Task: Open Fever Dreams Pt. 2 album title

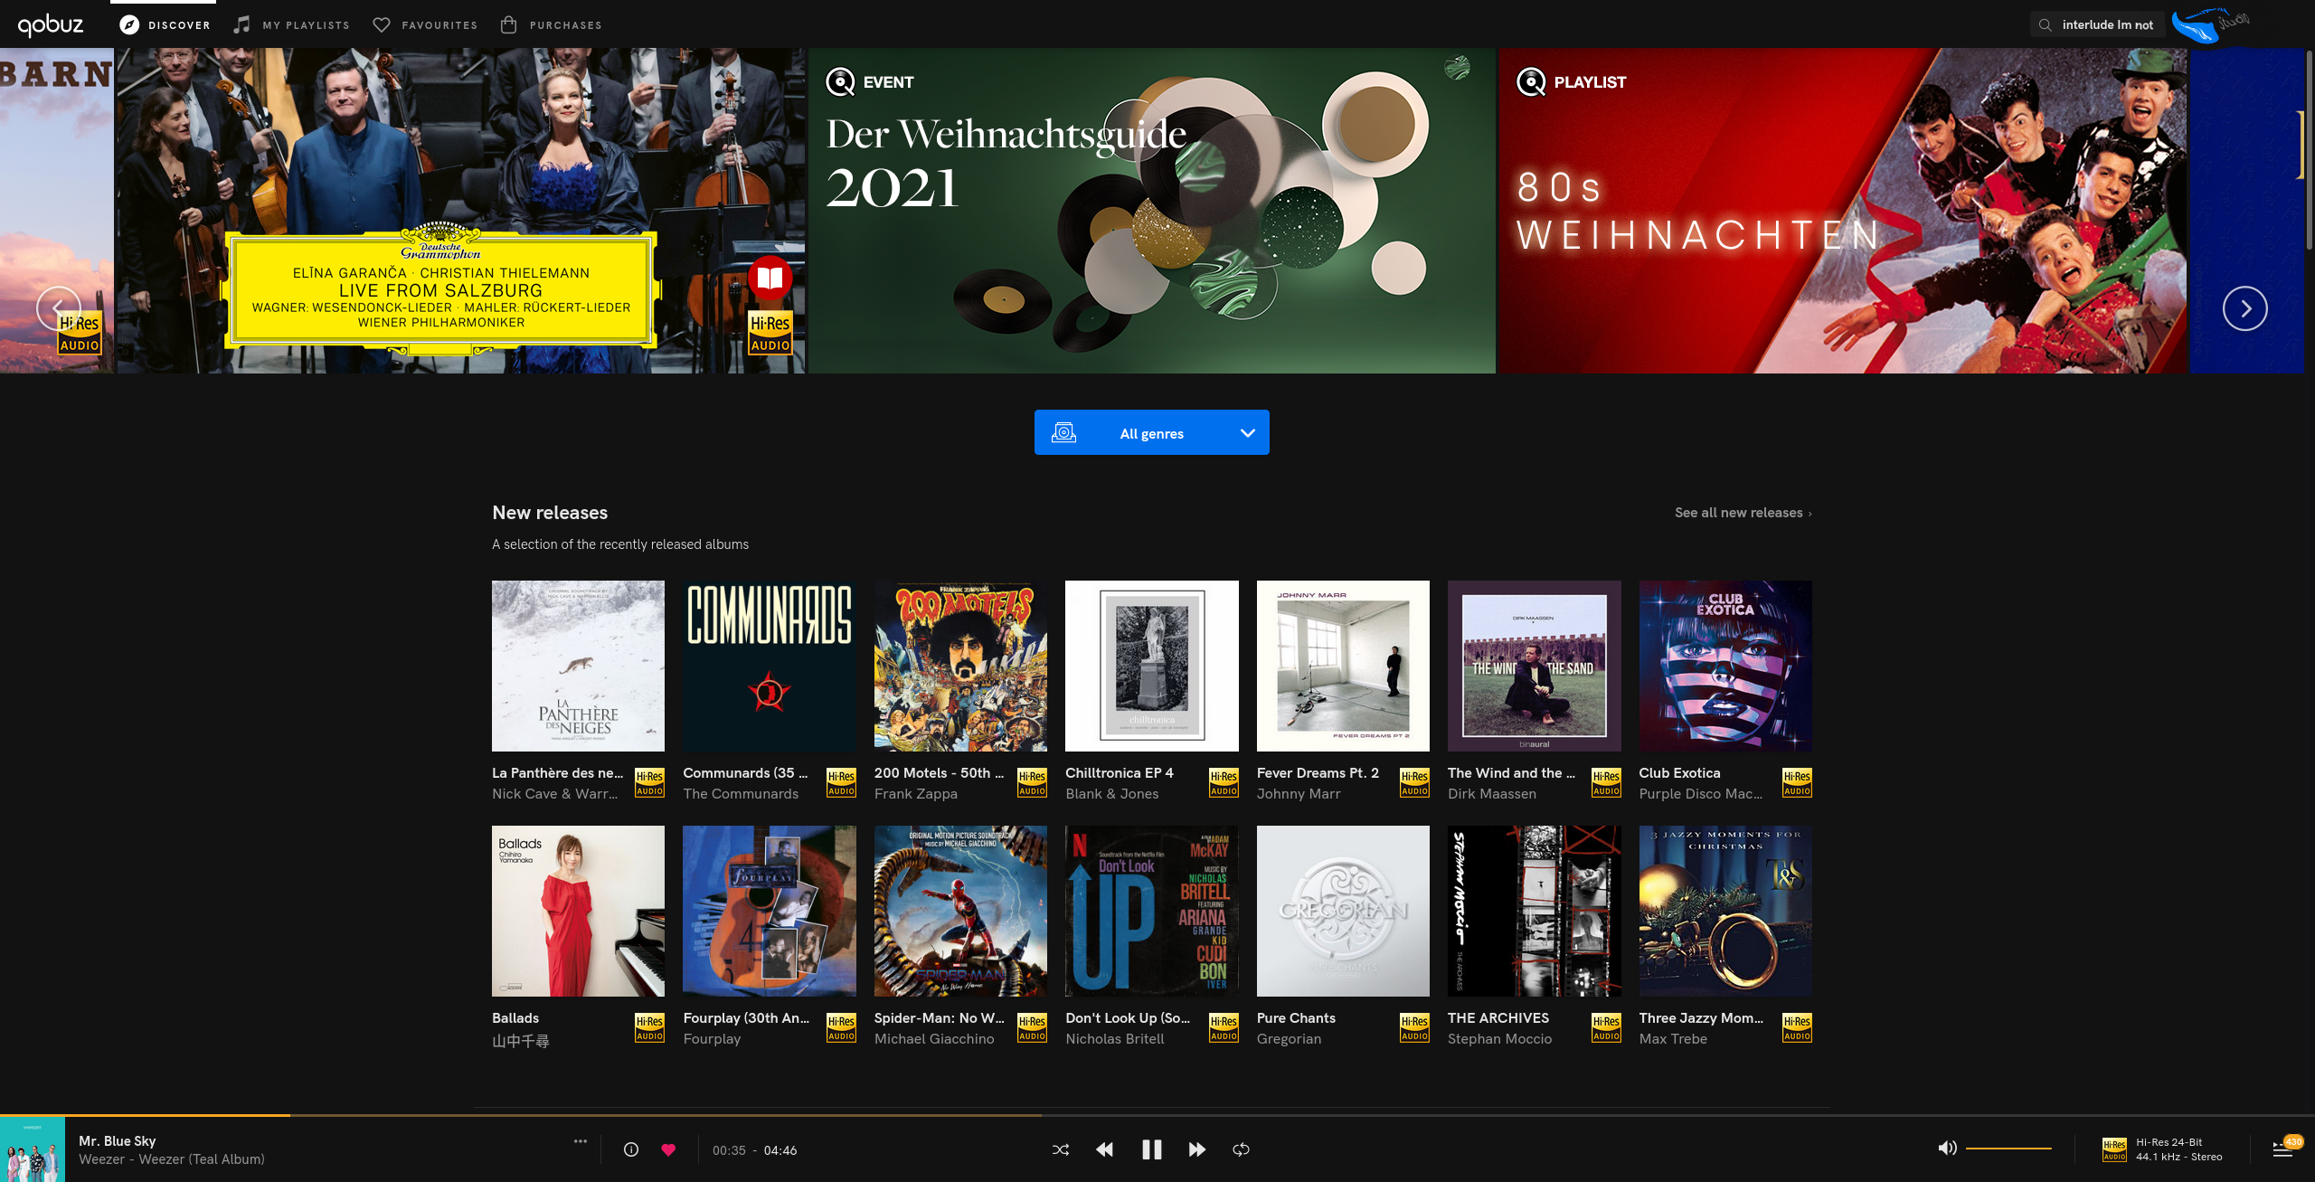Action: [1318, 773]
